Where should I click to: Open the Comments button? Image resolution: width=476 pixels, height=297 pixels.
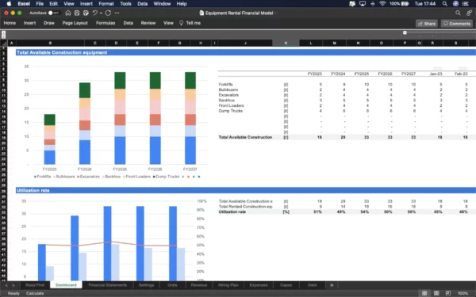click(457, 23)
